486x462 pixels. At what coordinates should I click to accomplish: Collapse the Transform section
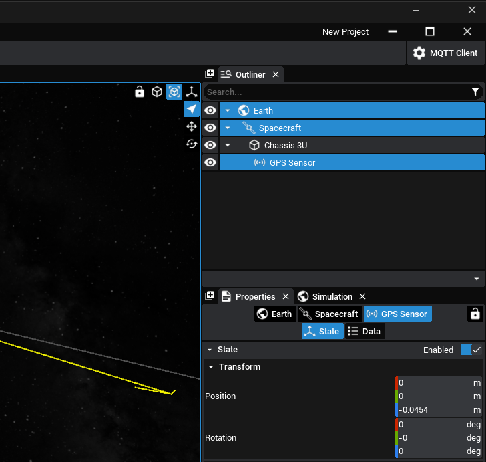pos(210,367)
